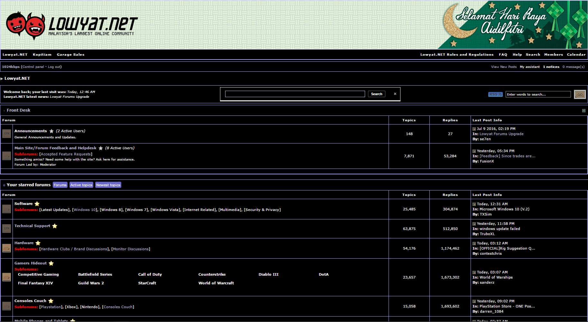
Task: Open the Garage Sales menu
Action: (71, 55)
